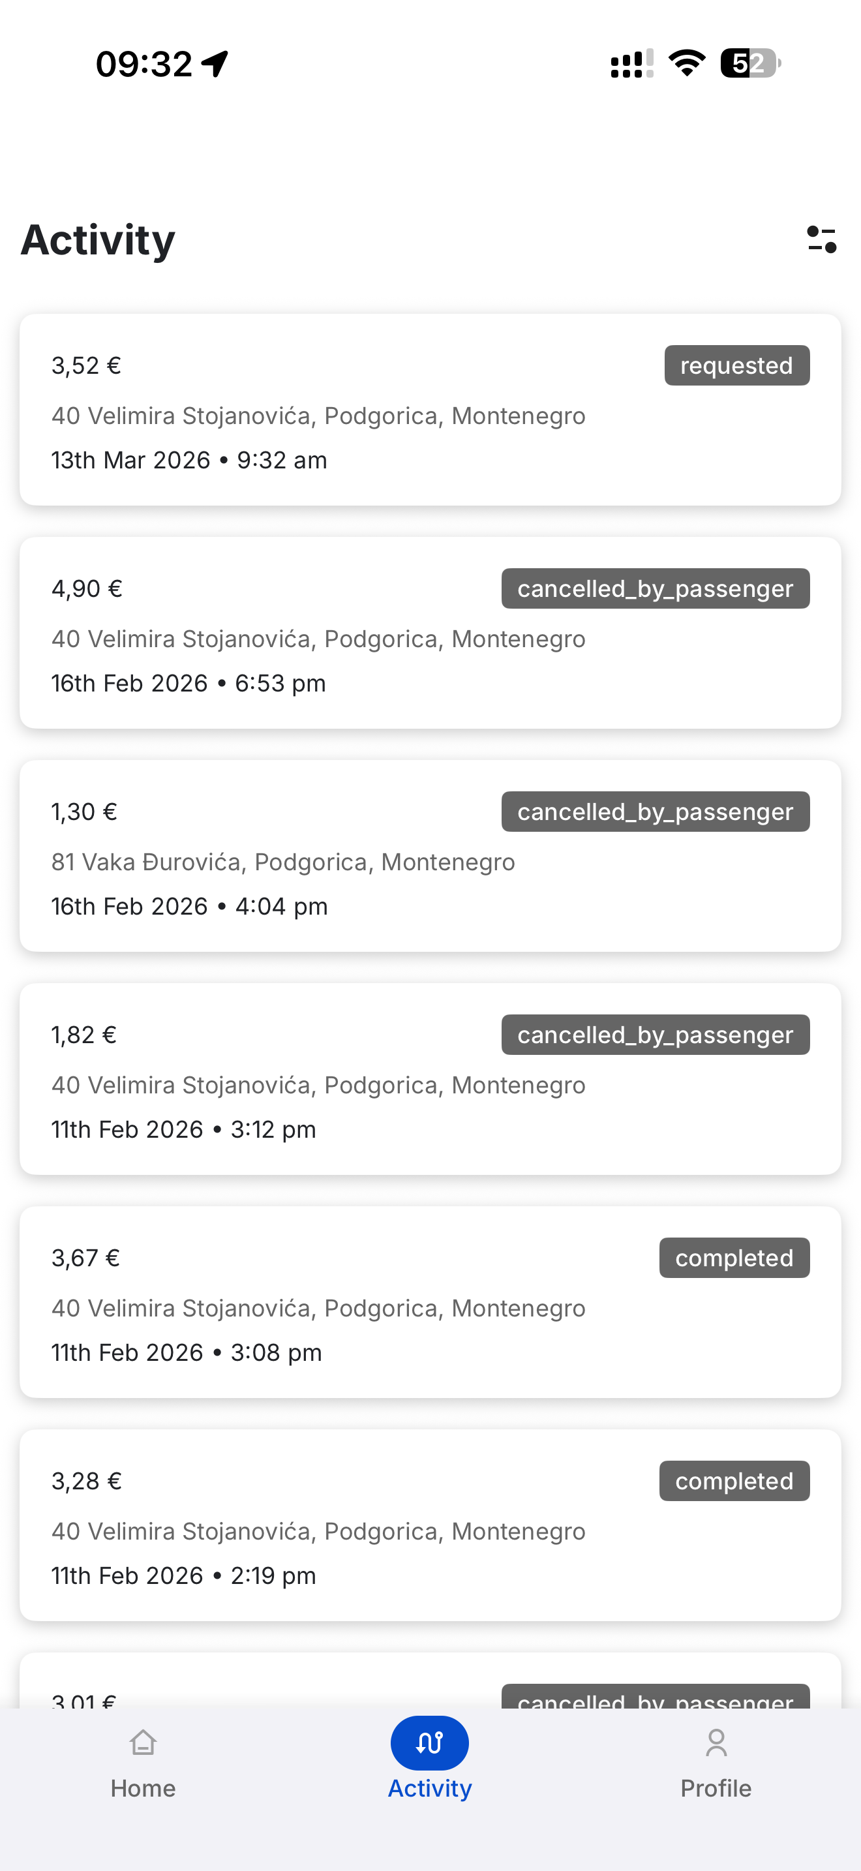Switch to the Home tab label
Screen dimensions: 861x1871
(143, 1788)
